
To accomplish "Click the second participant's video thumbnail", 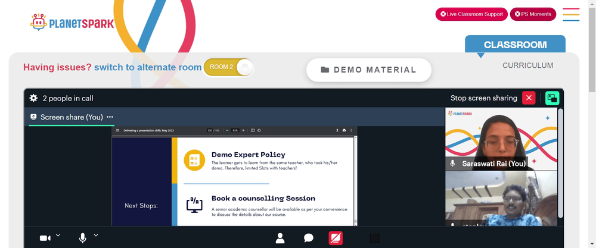I will 501,198.
